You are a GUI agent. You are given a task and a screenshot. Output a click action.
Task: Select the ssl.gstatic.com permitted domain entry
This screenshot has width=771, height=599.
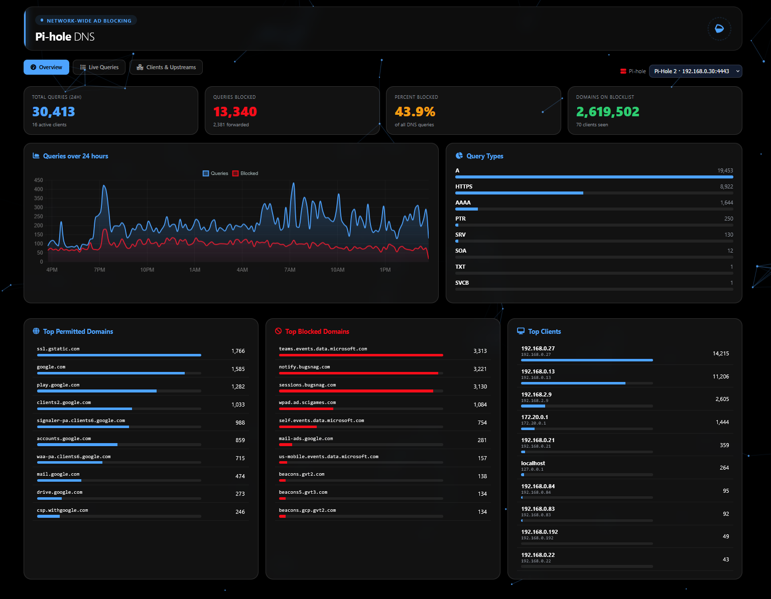[x=141, y=351]
